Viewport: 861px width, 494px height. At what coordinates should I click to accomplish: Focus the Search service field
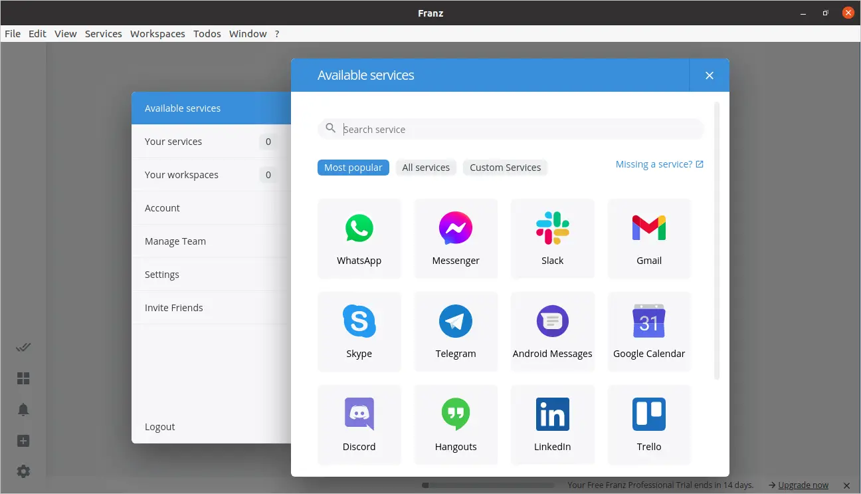click(511, 129)
